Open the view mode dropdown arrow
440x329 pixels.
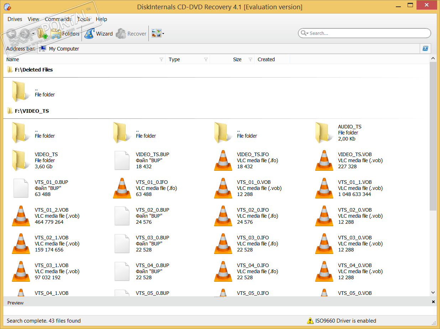tap(163, 34)
